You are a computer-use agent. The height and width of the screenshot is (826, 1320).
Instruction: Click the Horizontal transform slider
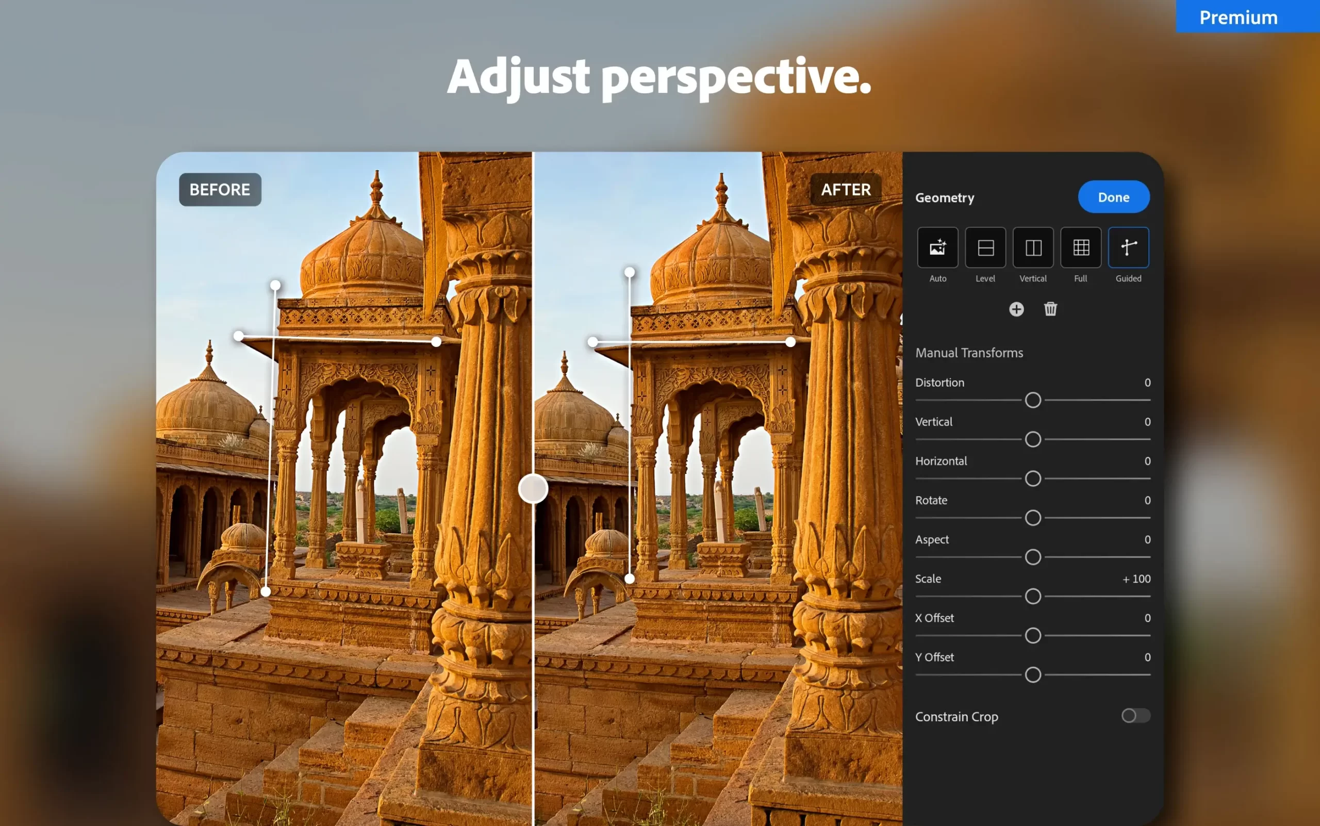(1033, 478)
